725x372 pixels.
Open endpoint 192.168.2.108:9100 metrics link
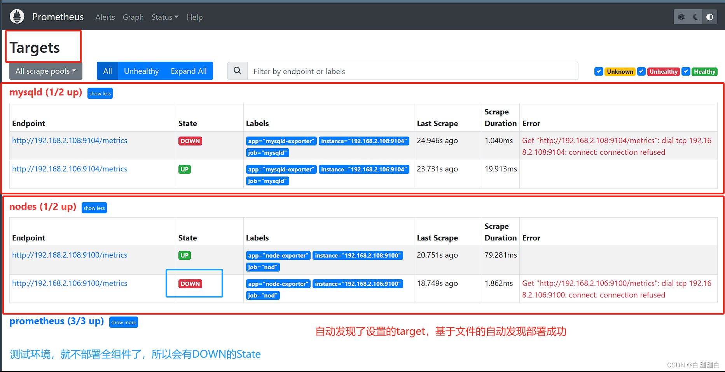click(70, 255)
